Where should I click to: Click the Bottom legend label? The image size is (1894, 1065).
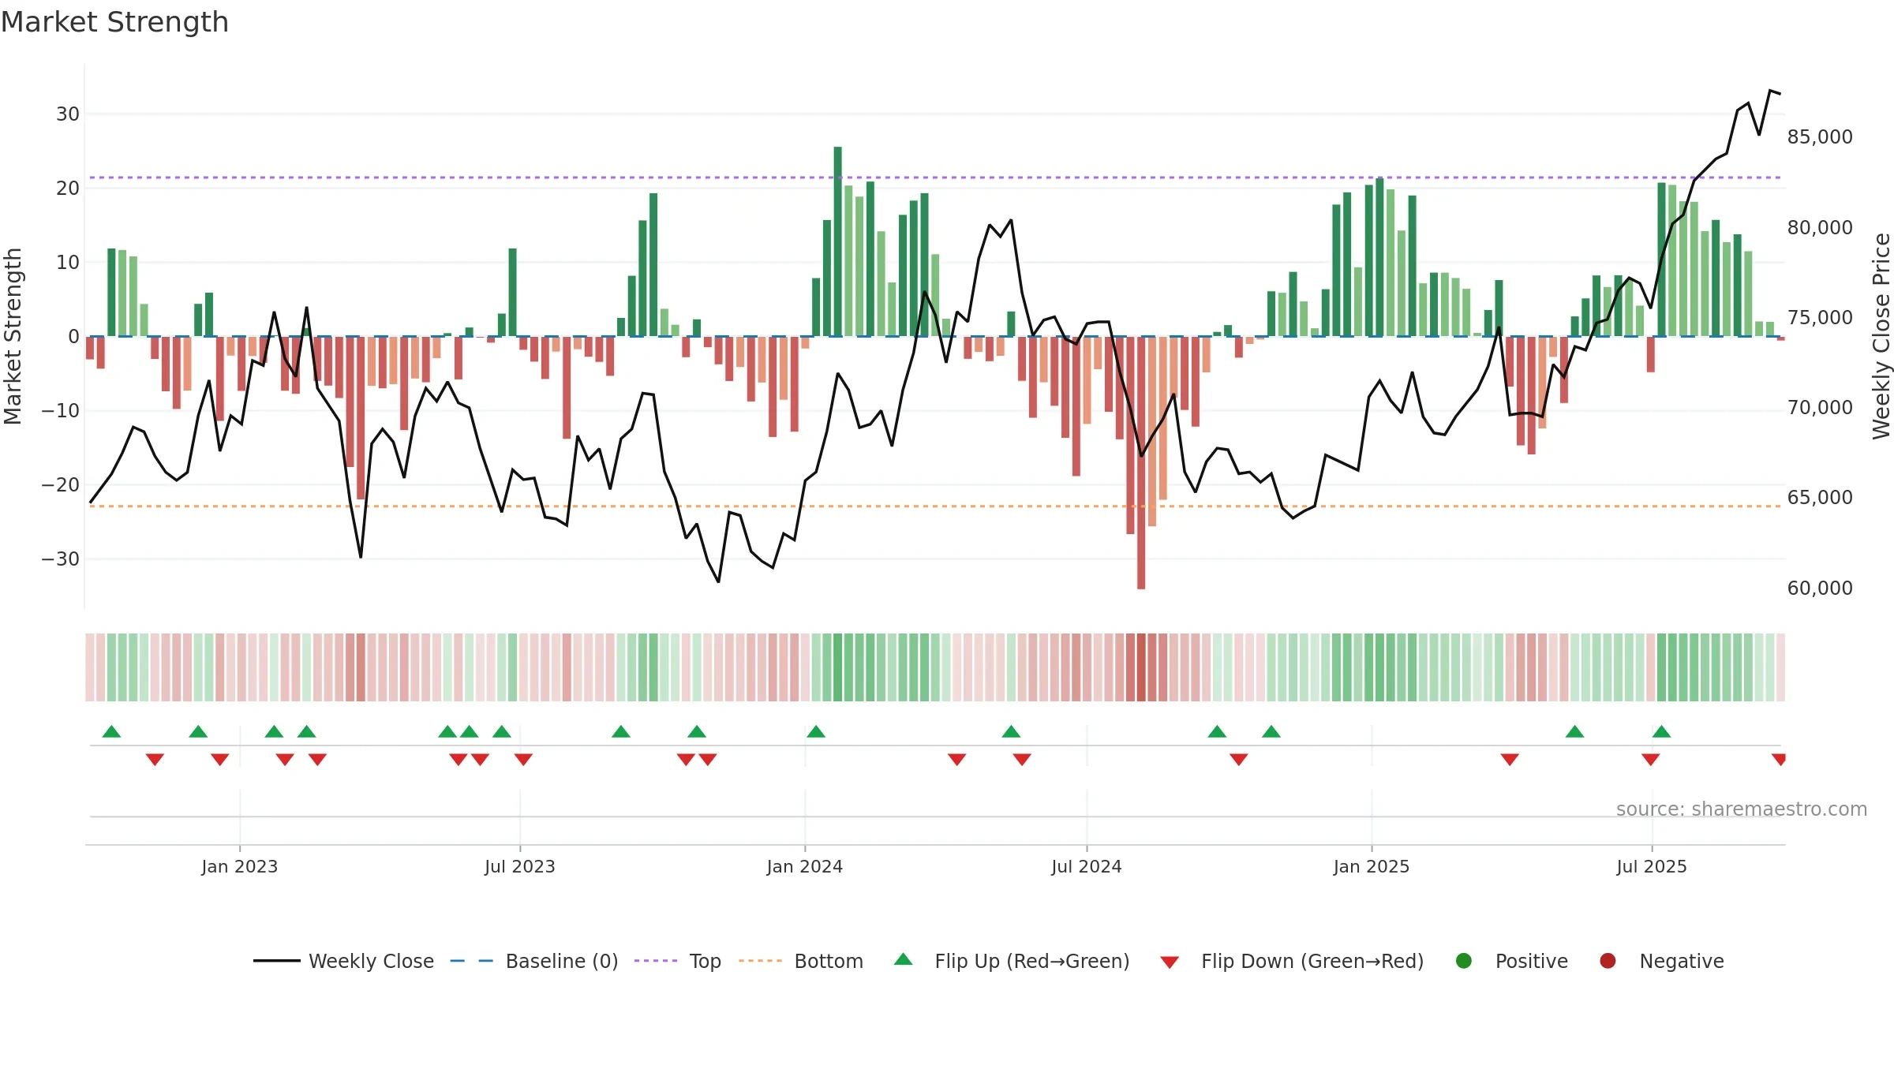click(829, 961)
